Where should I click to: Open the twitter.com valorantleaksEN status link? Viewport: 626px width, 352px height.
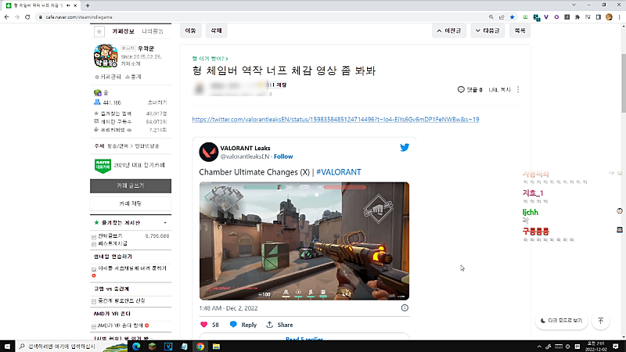(335, 120)
